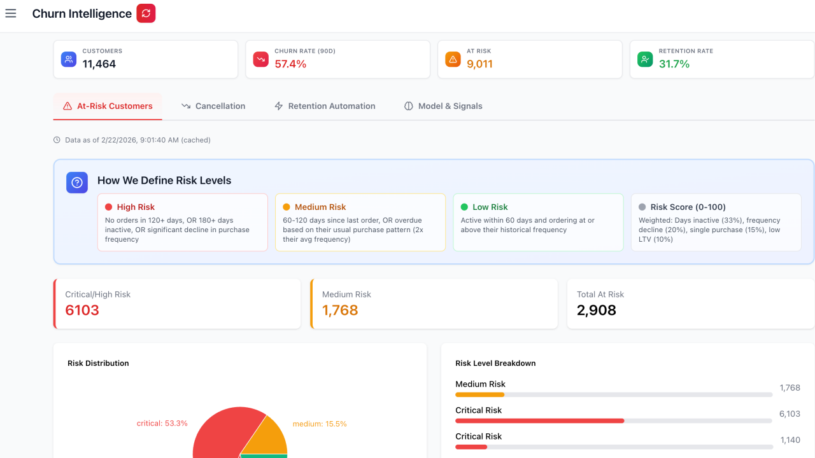
Task: Select the Critical/High Risk summary card
Action: tap(177, 303)
